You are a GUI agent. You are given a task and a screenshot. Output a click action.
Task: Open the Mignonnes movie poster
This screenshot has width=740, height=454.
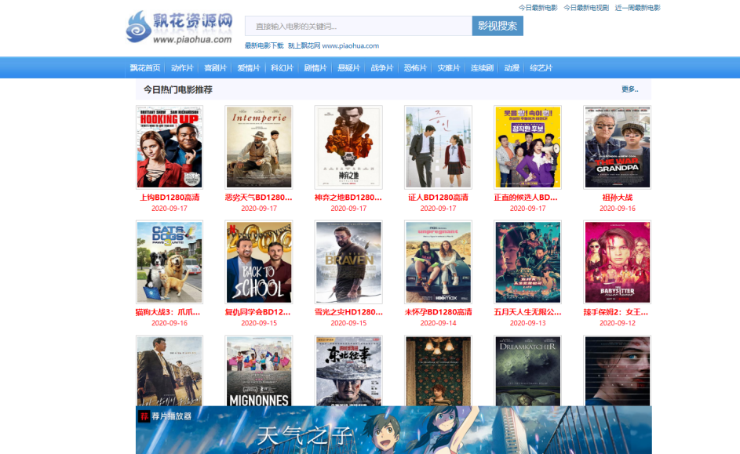[259, 371]
